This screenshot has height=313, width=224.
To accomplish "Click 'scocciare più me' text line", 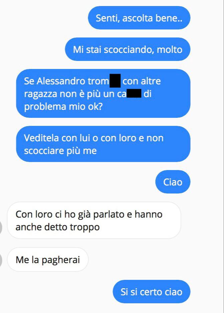I will pyautogui.click(x=60, y=151).
